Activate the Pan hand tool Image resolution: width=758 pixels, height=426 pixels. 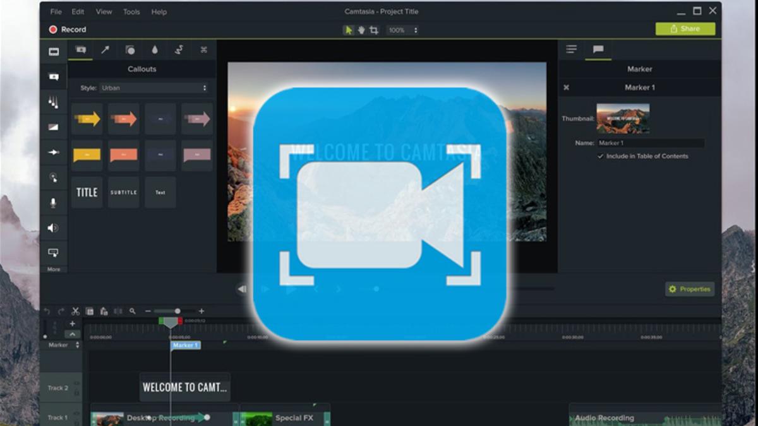click(x=361, y=30)
